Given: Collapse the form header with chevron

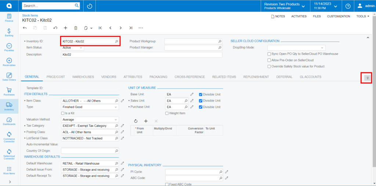Looking at the screenshot, I should tap(368, 37).
